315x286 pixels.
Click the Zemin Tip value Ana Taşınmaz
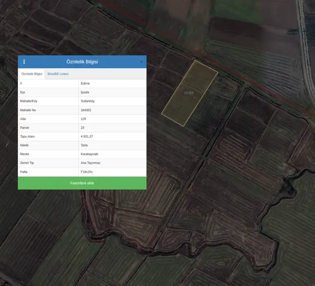[x=91, y=163]
